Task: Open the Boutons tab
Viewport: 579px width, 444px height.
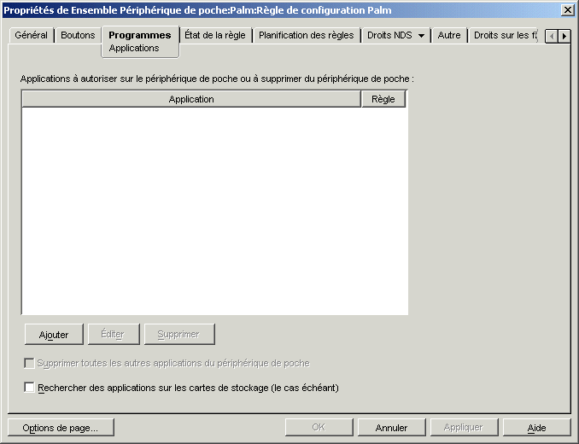Action: (78, 35)
